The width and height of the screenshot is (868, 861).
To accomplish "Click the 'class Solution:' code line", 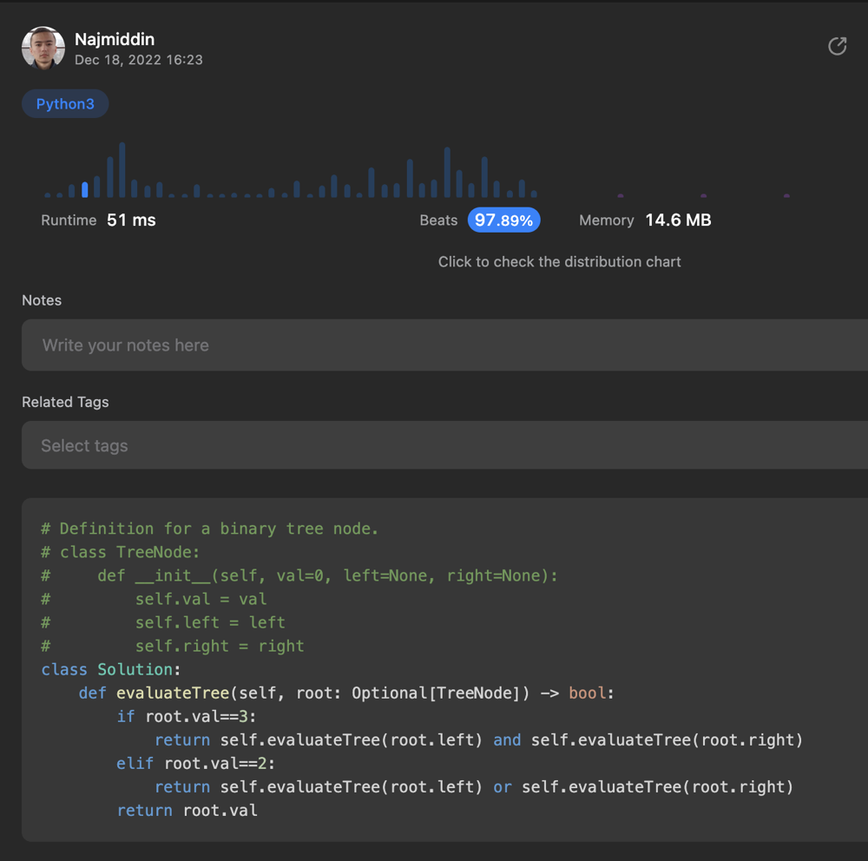I will tap(111, 669).
